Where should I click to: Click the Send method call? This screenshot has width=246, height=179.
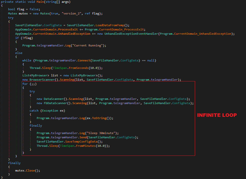pos(83,137)
